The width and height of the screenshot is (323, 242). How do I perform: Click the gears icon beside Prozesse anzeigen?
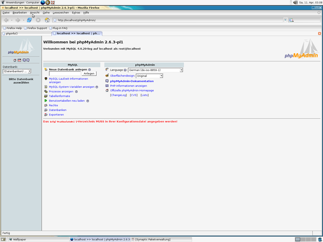pyautogui.click(x=46, y=91)
